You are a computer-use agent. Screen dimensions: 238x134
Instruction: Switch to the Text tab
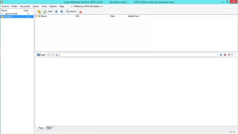point(49,128)
